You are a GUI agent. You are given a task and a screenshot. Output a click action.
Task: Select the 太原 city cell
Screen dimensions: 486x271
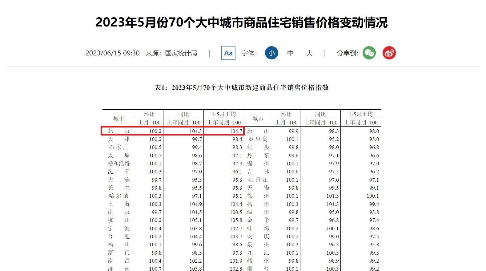(118, 155)
